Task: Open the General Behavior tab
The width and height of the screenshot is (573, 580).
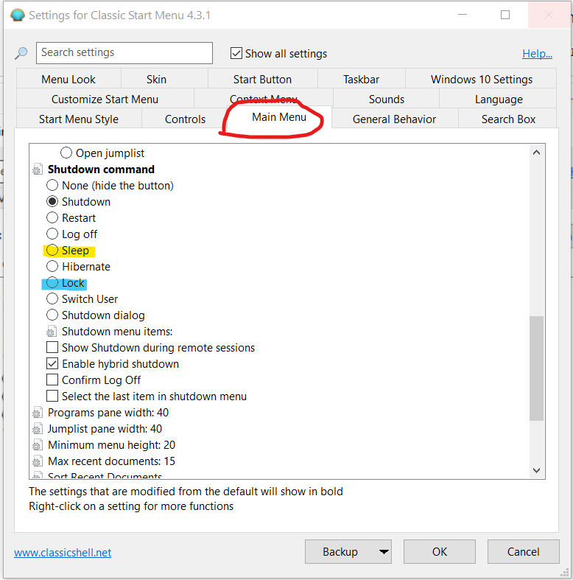Action: click(395, 119)
